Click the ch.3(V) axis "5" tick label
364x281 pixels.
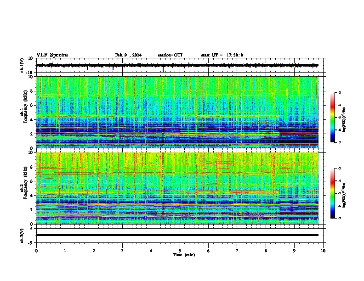(32, 229)
